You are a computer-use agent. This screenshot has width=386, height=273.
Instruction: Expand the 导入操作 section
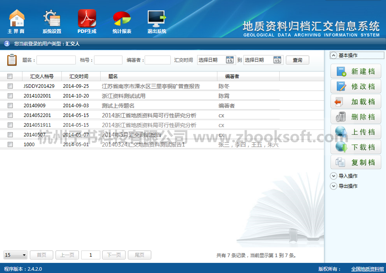[x=334, y=176]
